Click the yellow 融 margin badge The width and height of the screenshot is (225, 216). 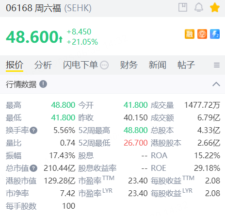190,34
